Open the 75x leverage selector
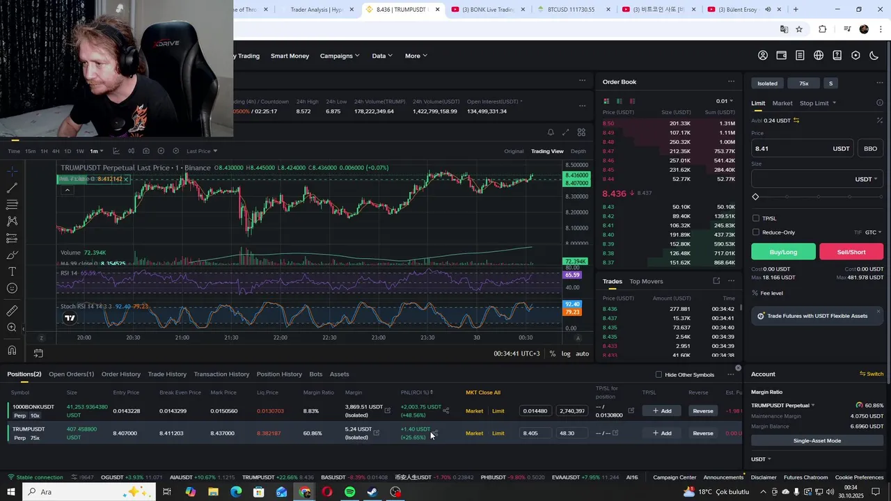The width and height of the screenshot is (891, 501). pyautogui.click(x=804, y=83)
